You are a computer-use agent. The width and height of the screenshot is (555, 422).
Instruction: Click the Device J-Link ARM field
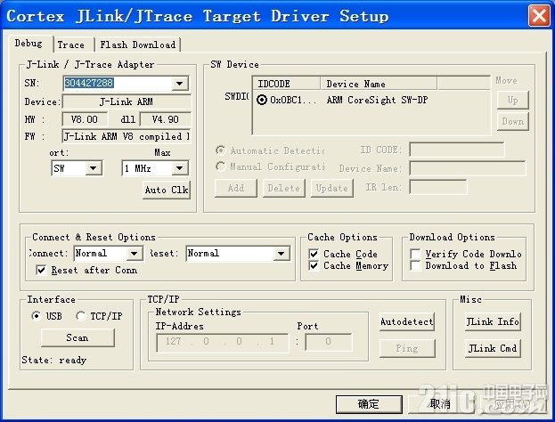(127, 101)
